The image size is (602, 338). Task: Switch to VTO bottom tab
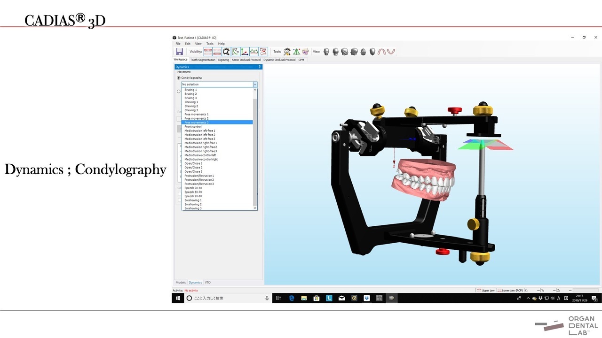[x=207, y=283]
